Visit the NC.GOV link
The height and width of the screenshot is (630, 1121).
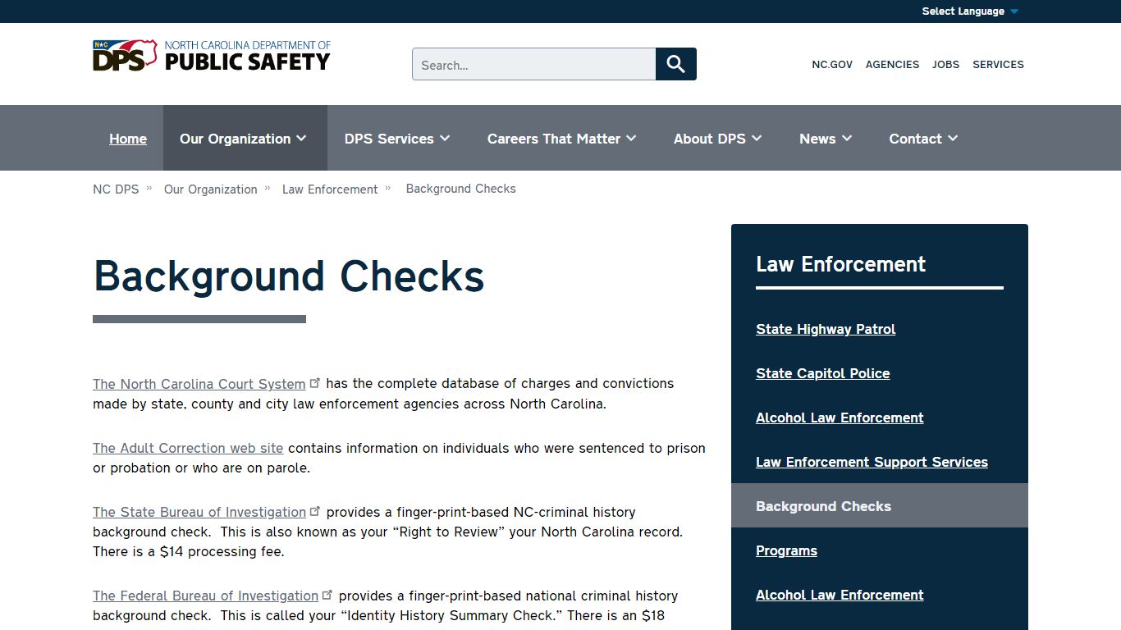coord(832,64)
